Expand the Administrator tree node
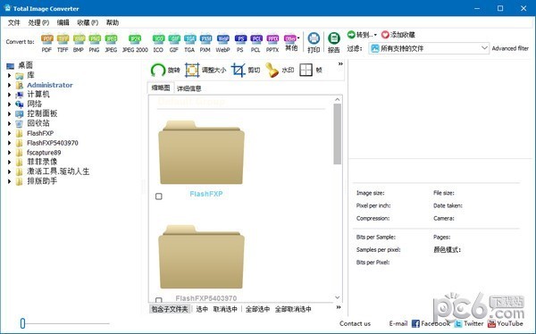This screenshot has width=536, height=334. [x=10, y=85]
